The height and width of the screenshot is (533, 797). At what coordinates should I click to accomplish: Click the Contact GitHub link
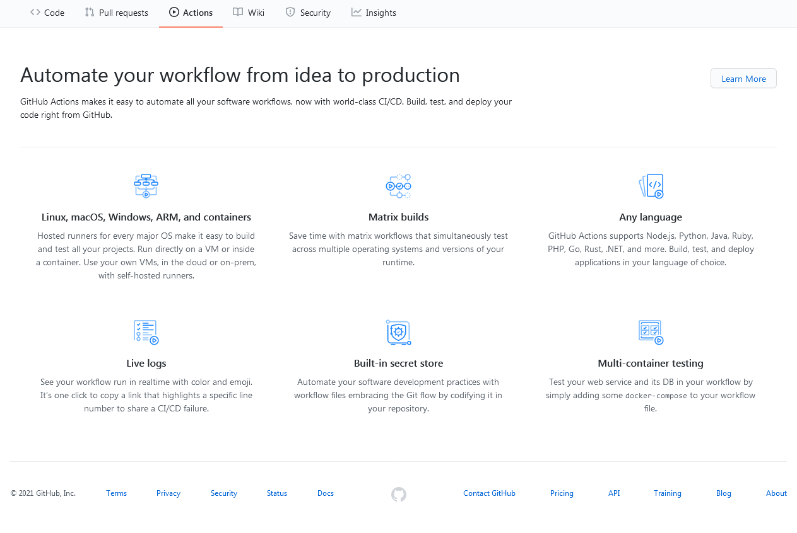489,493
